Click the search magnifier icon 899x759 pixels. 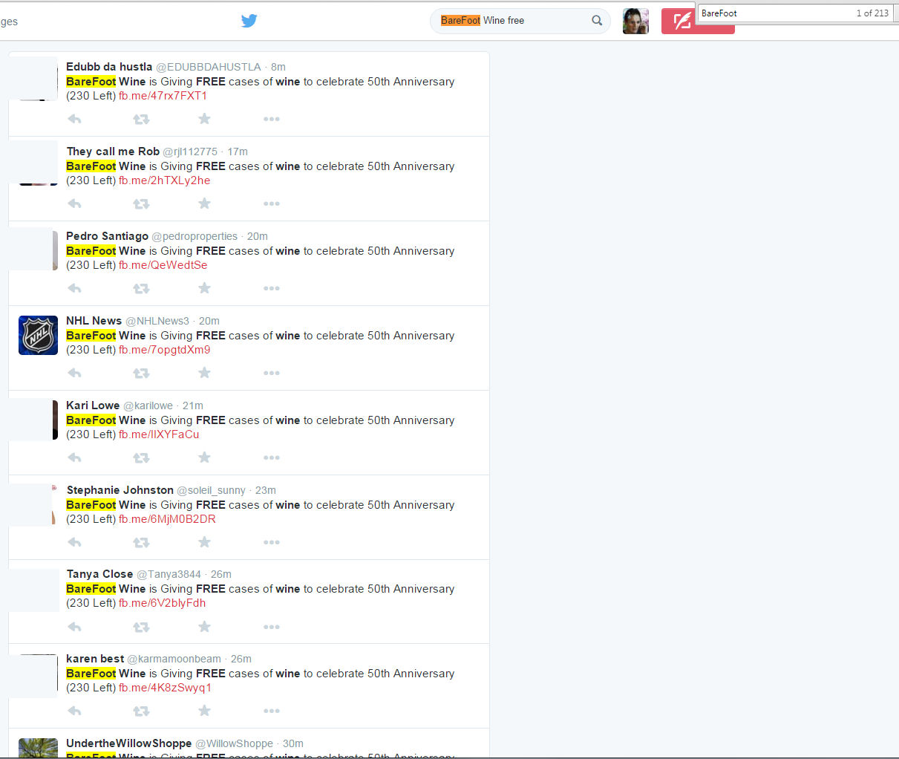click(x=597, y=21)
